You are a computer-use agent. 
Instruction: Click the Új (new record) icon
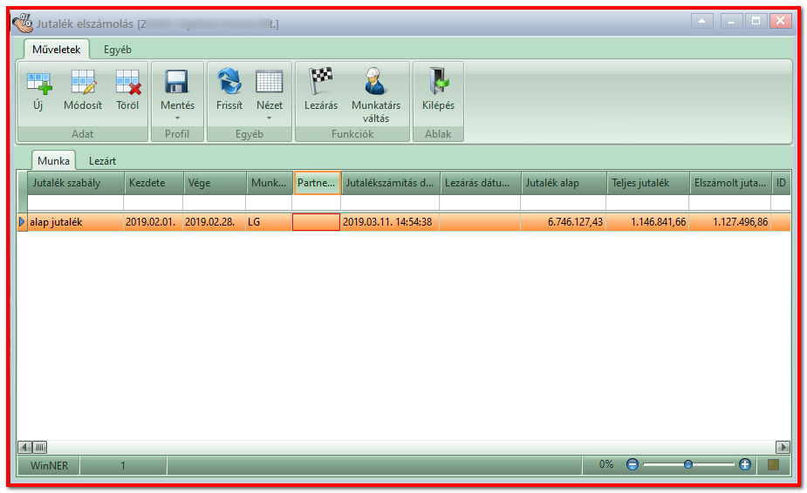click(x=39, y=82)
